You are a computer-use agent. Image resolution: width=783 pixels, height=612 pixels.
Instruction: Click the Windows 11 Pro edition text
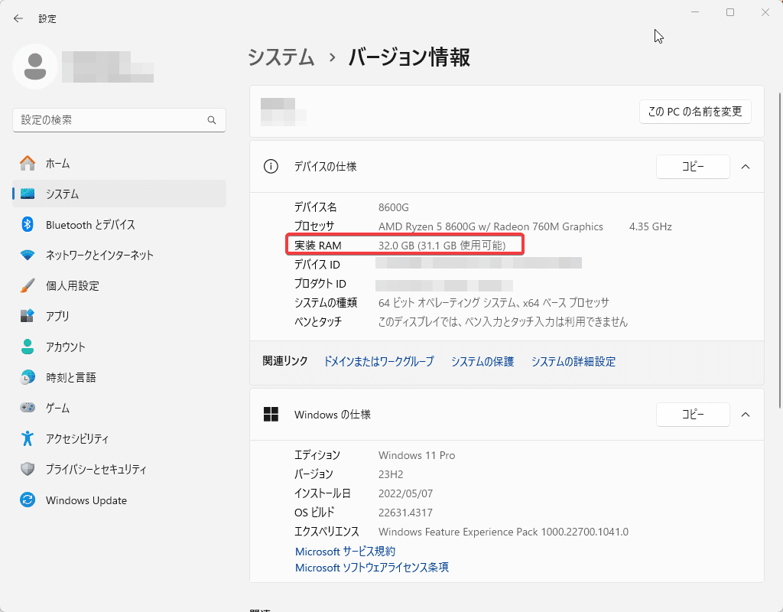tap(417, 455)
